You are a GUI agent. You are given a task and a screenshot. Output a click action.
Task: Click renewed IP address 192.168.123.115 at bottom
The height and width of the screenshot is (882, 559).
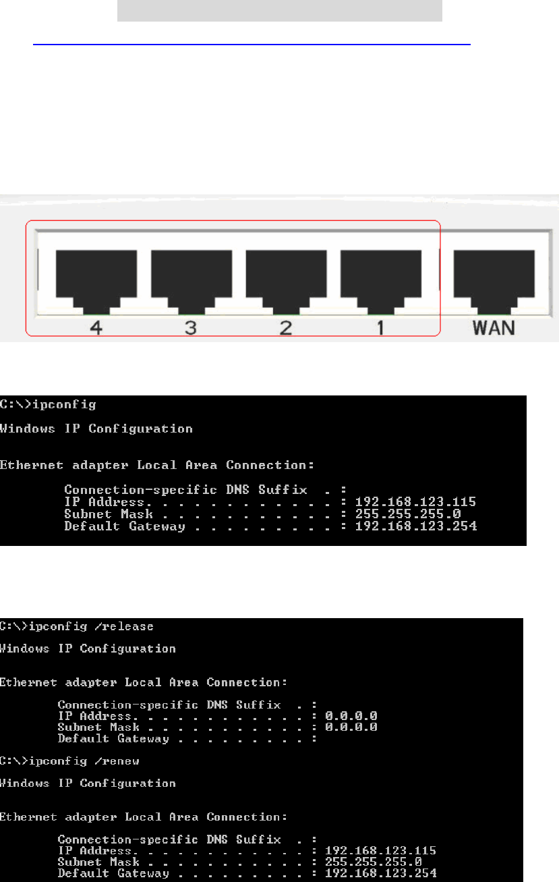[380, 851]
